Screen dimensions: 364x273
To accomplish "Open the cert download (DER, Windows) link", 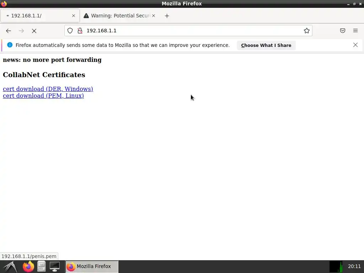I will (x=48, y=89).
